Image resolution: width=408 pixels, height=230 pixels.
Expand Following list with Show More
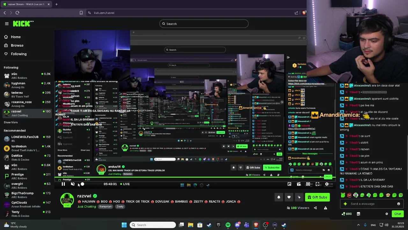click(x=11, y=122)
